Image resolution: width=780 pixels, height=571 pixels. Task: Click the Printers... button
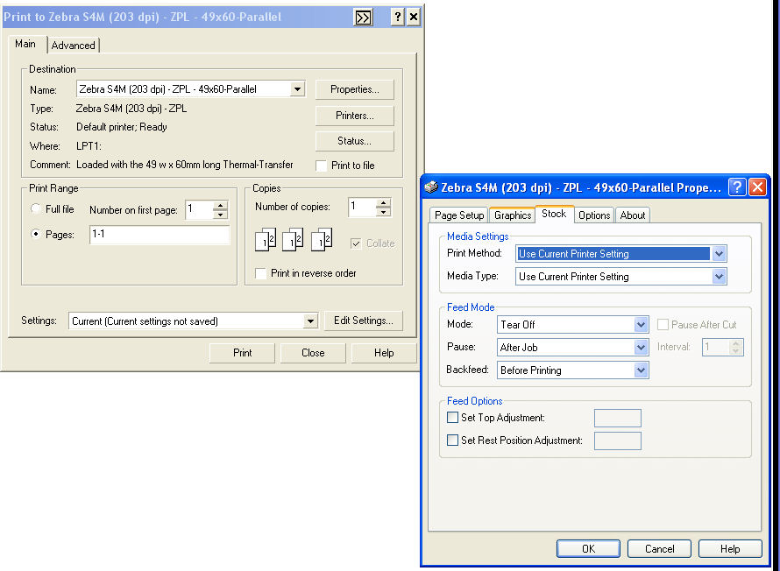coord(355,116)
